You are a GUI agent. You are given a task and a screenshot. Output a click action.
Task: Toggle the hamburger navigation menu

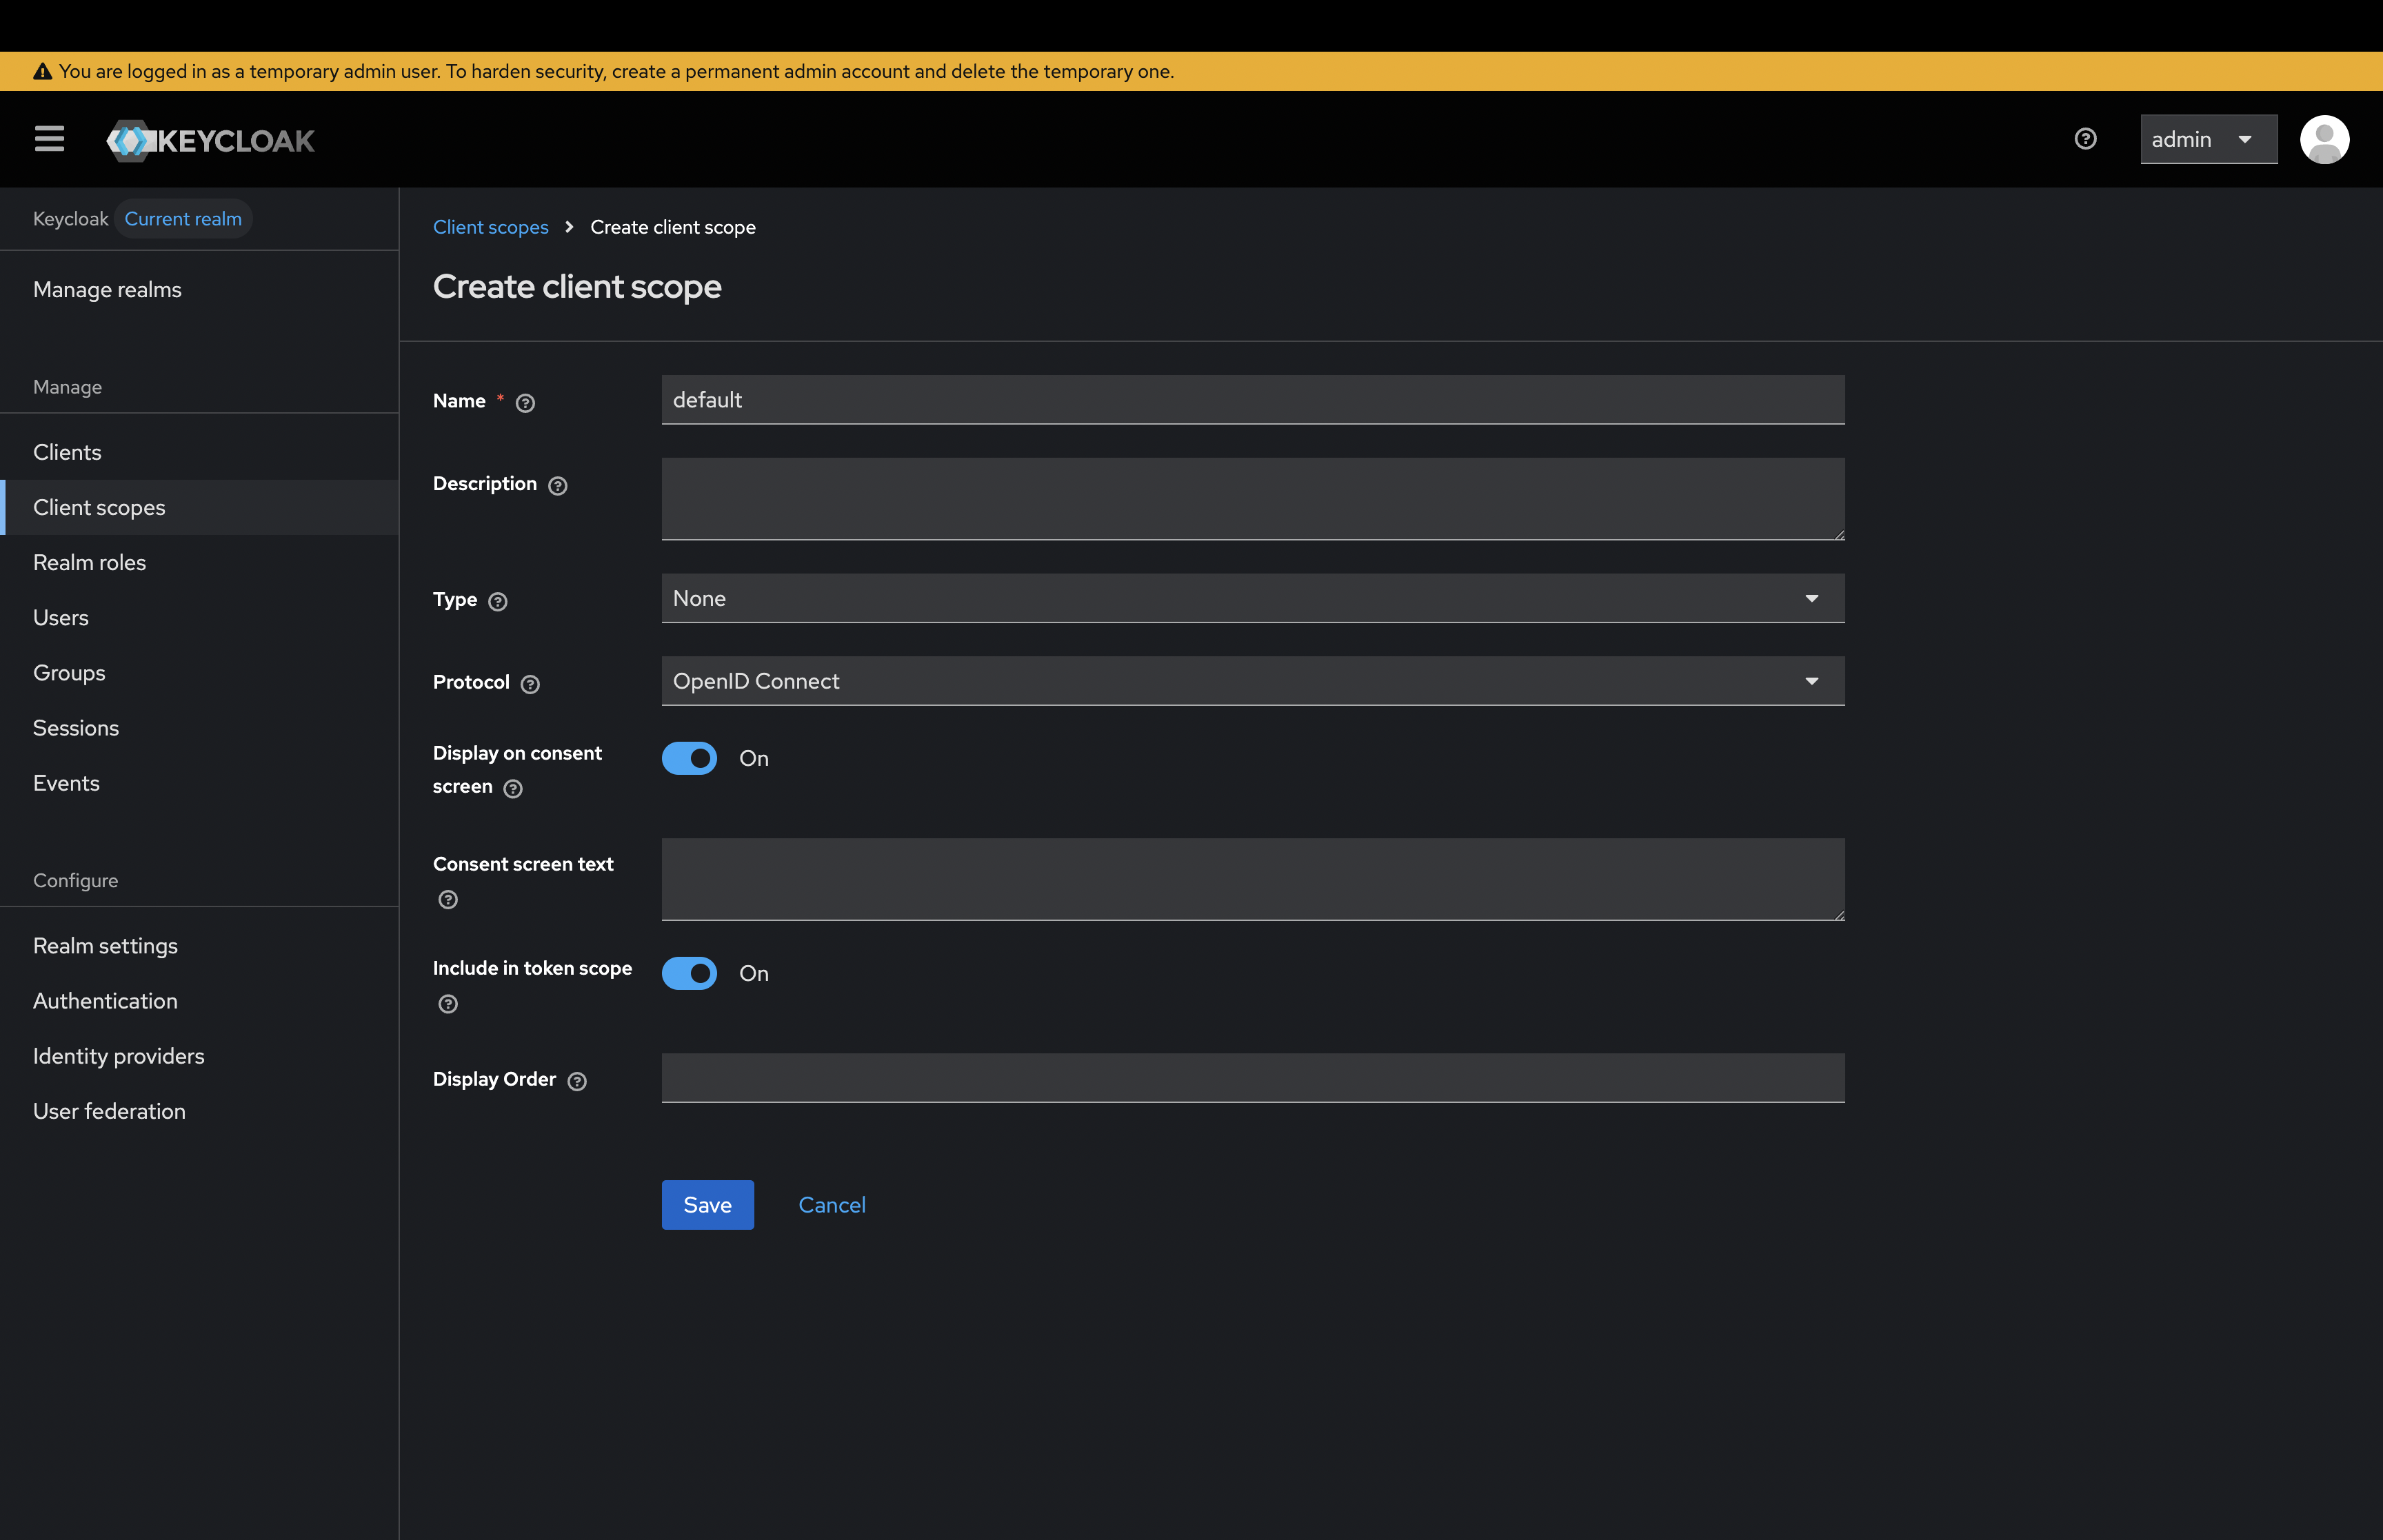point(49,139)
